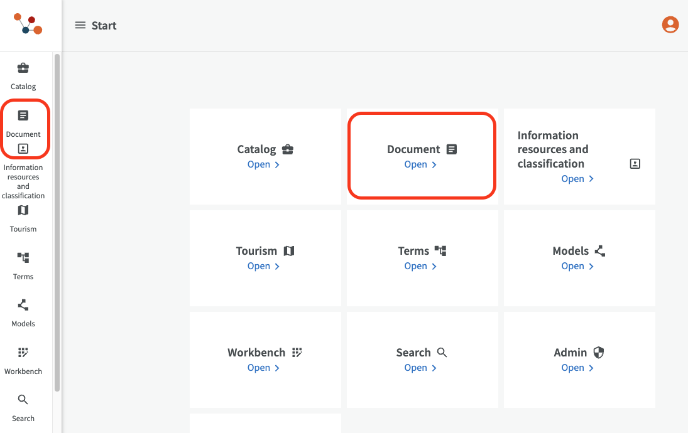Open the Information resources and classification card
Screen dimensions: 688x433
point(578,179)
